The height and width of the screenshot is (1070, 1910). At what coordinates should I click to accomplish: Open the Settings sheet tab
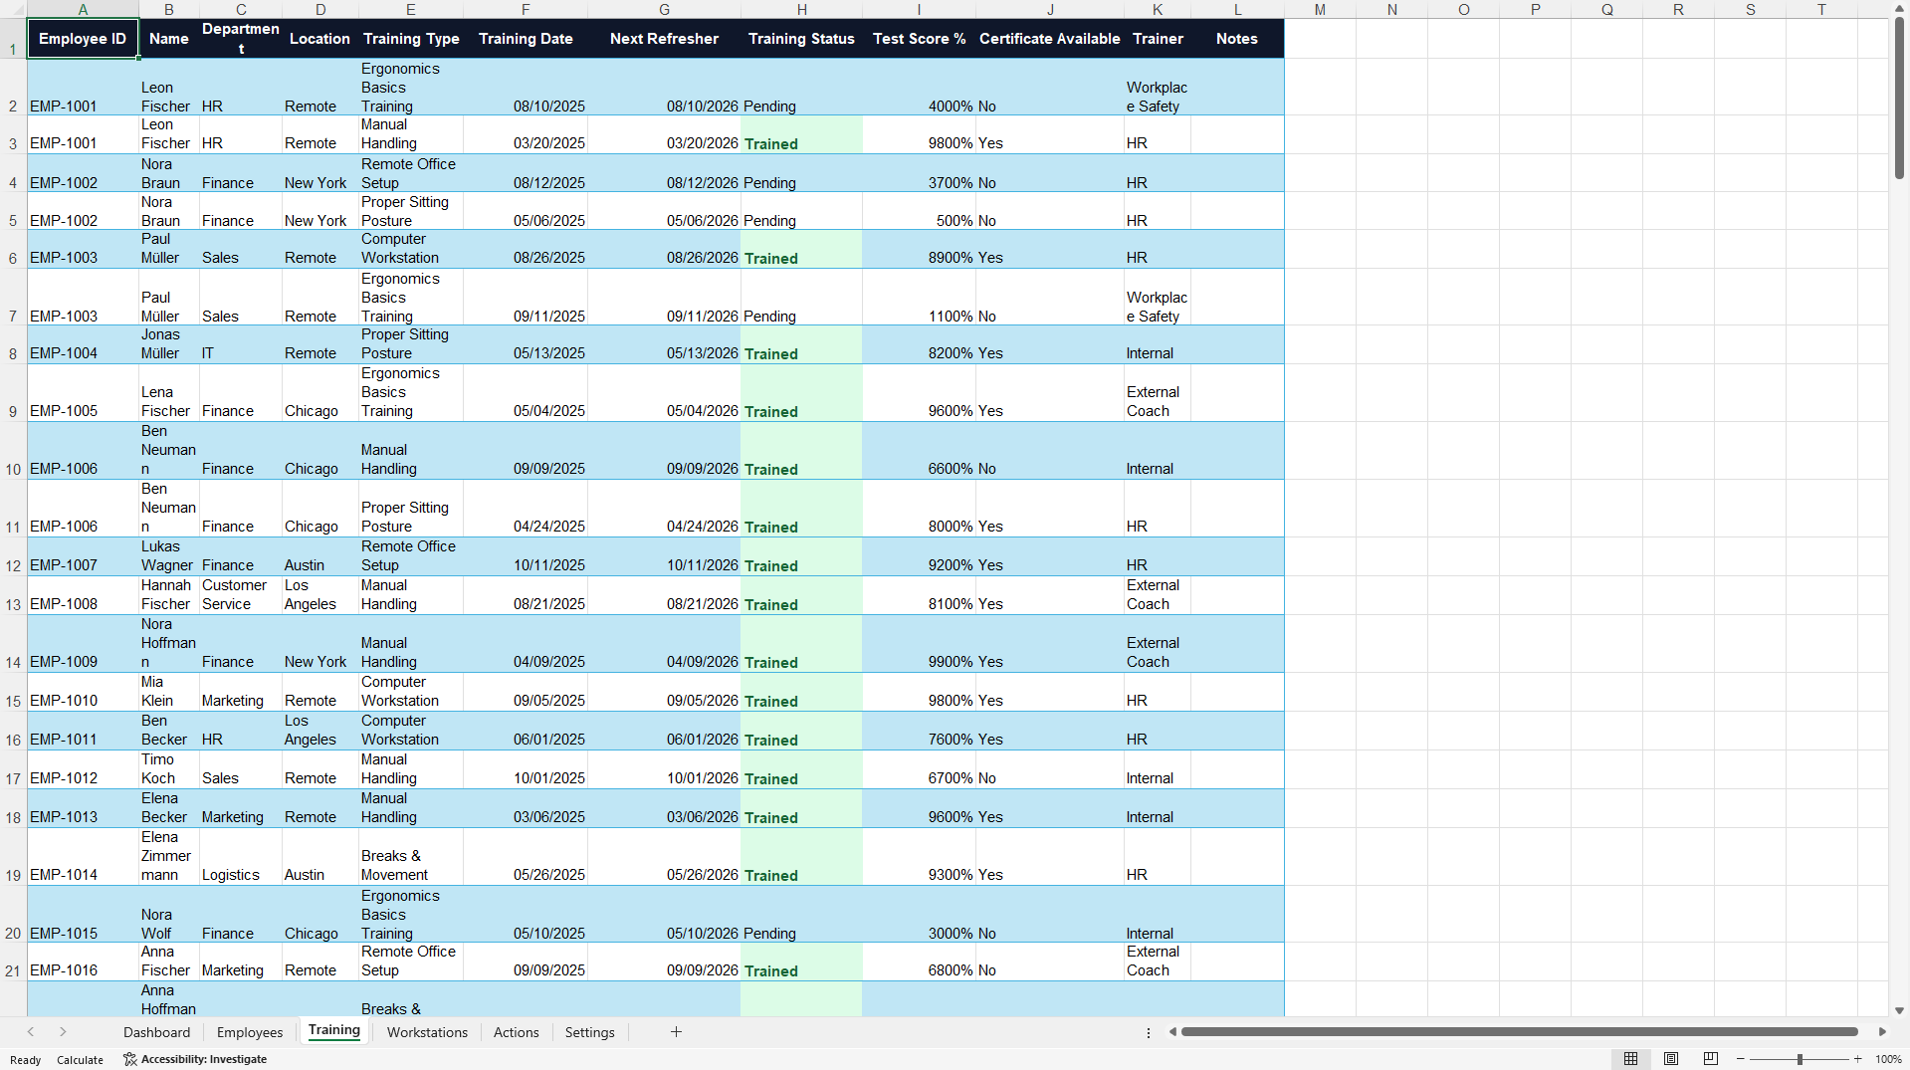590,1032
